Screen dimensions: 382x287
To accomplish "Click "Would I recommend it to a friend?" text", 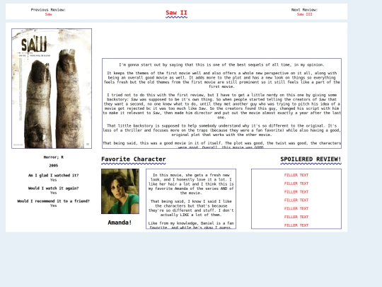I will point(53,201).
